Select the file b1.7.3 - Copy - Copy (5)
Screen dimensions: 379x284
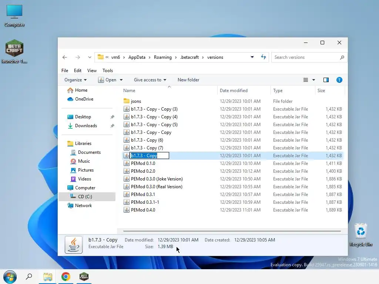pyautogui.click(x=154, y=125)
